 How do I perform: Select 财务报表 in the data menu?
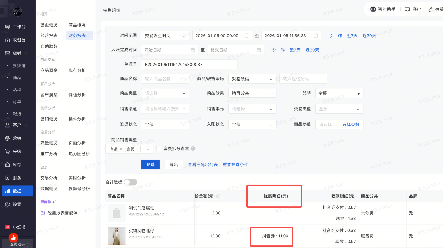coord(77,36)
